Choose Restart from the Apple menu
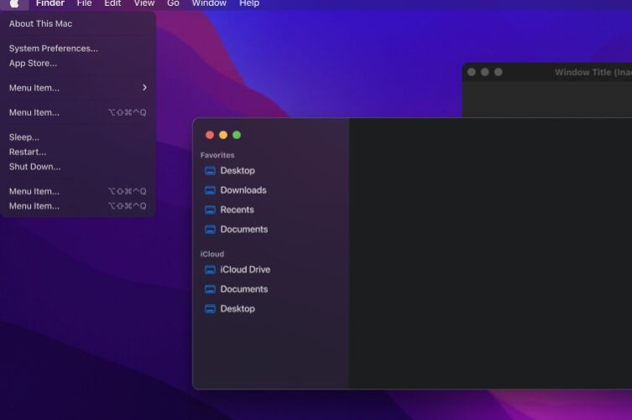Screen dimensions: 632x420 tap(78, 153)
